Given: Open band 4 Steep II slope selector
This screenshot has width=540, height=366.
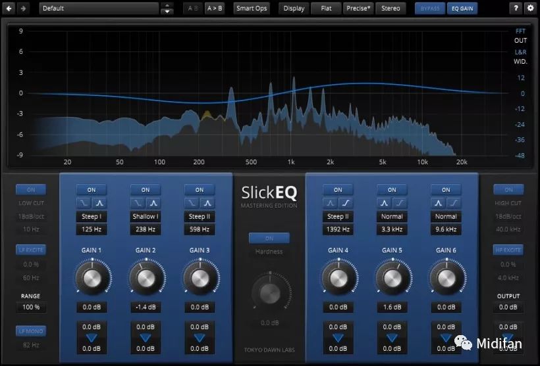Looking at the screenshot, I should pyautogui.click(x=338, y=216).
